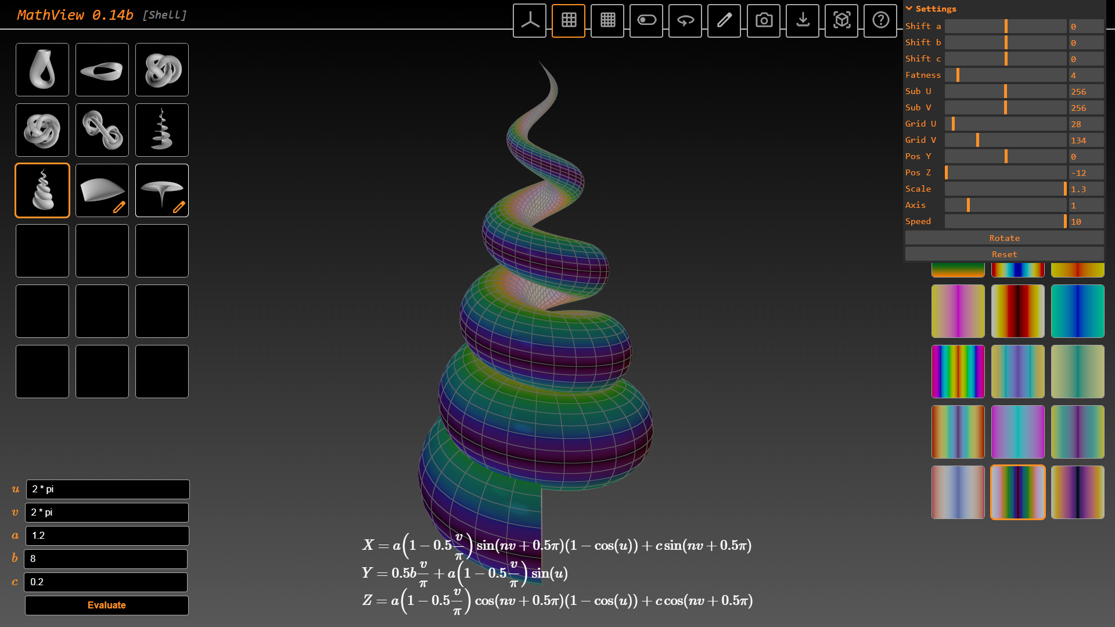
Task: Toggle the coarse grid overlay icon
Action: 569,20
